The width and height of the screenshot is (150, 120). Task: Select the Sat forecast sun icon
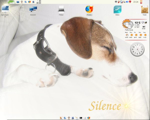[x=140, y=35]
